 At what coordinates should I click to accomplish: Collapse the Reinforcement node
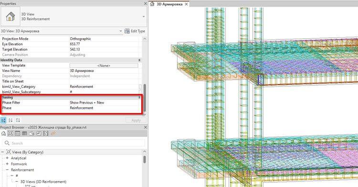point(7,170)
